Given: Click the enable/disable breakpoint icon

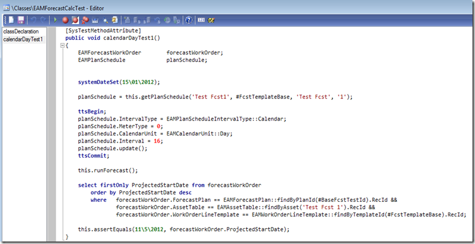Looking at the screenshot, I should [75, 20].
